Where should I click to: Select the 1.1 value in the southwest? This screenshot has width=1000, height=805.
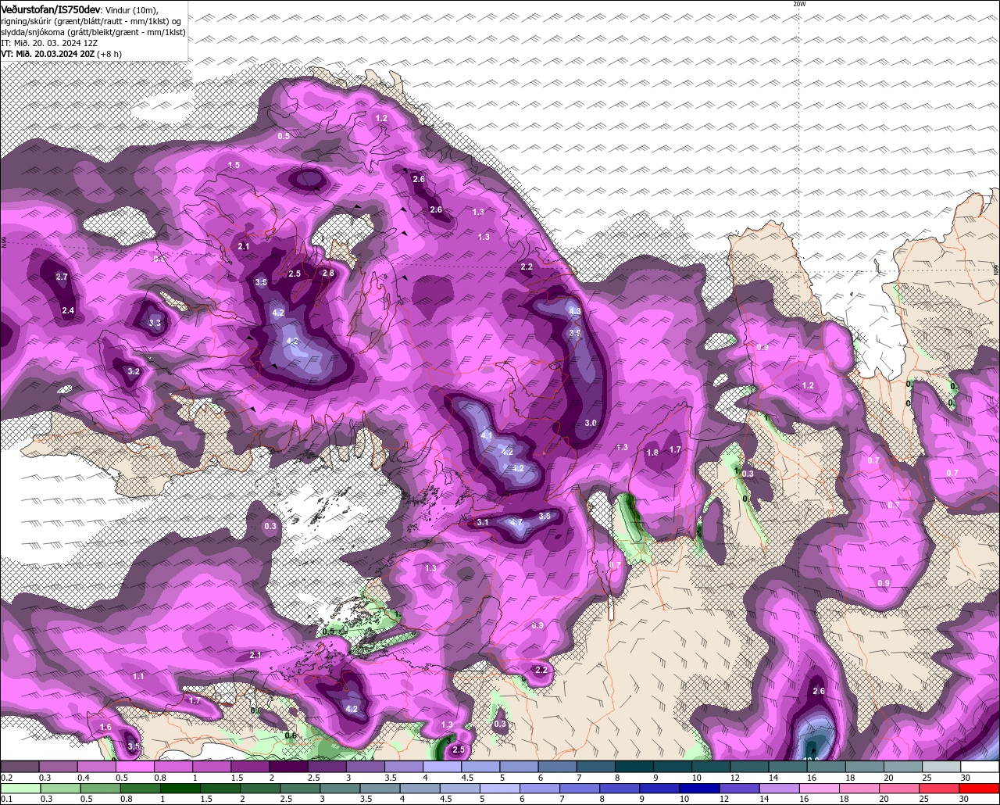point(138,676)
